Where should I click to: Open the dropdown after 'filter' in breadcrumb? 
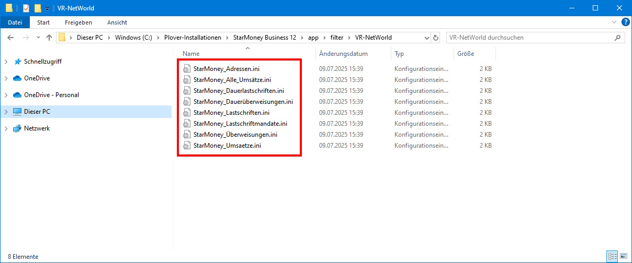pyautogui.click(x=349, y=38)
